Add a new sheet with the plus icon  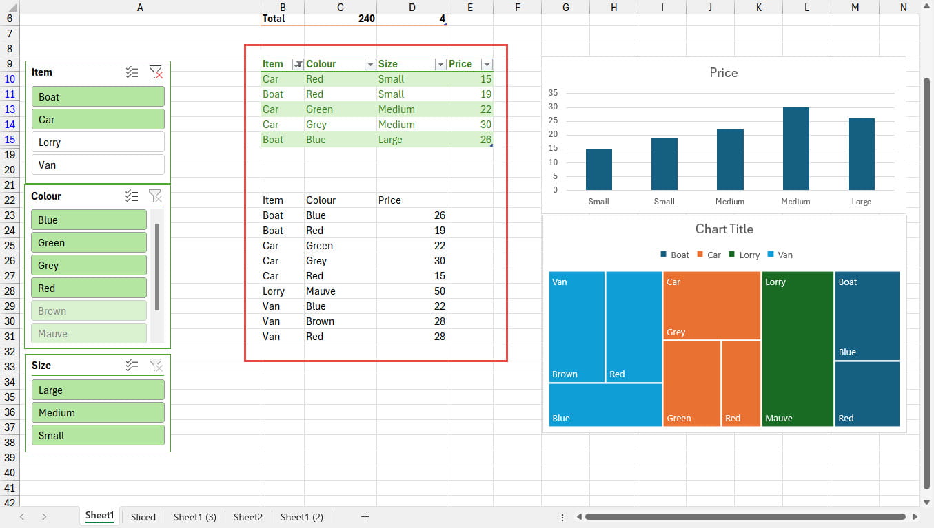coord(365,517)
